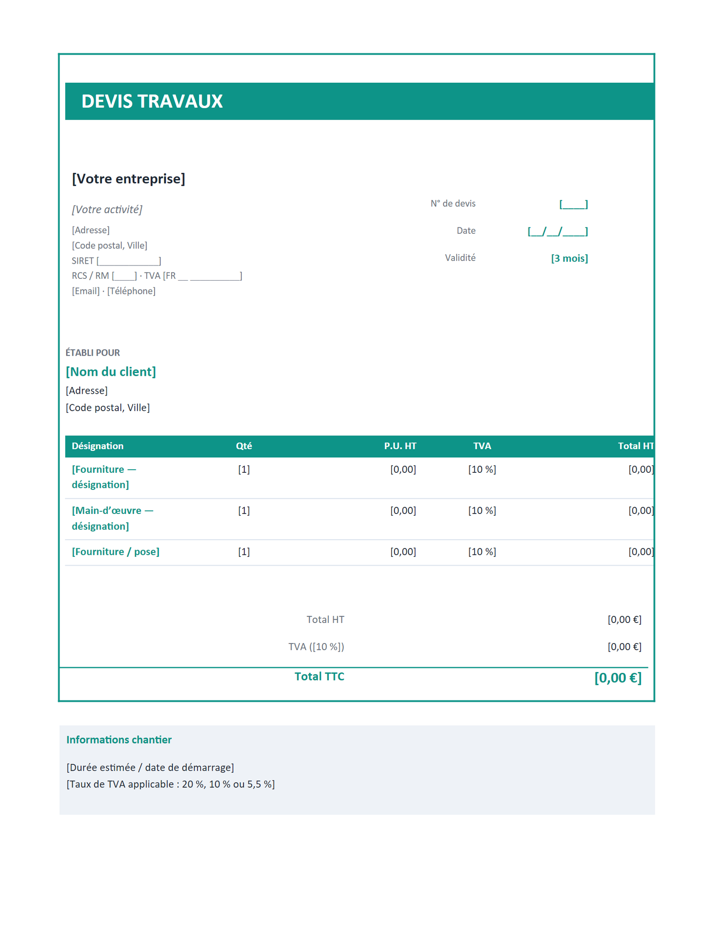
Task: Click the [Durée estimée / date de démarrage] line
Action: (150, 768)
